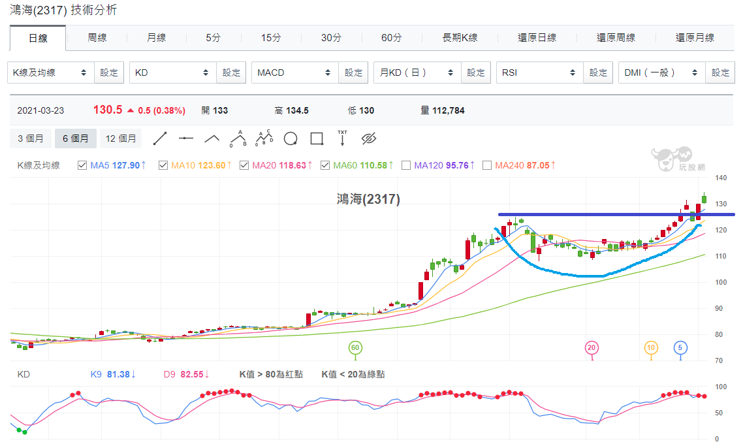This screenshot has height=448, width=743.
Task: Select the rectangle drawing tool
Action: (x=317, y=138)
